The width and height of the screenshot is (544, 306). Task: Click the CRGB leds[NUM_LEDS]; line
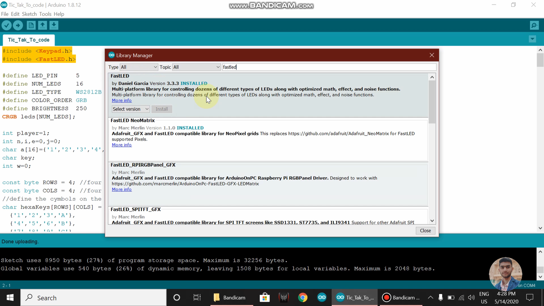click(39, 117)
